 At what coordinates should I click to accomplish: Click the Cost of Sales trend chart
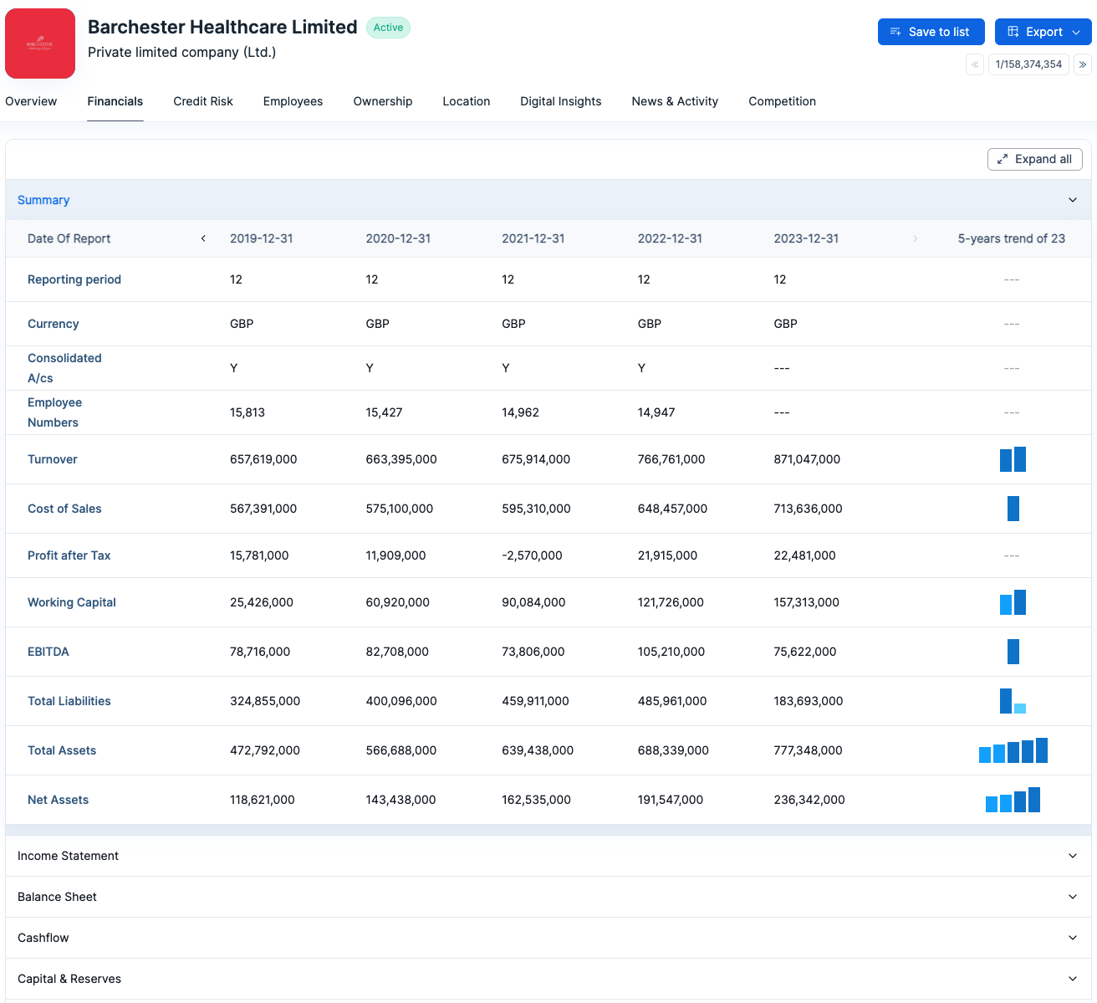pyautogui.click(x=1013, y=509)
